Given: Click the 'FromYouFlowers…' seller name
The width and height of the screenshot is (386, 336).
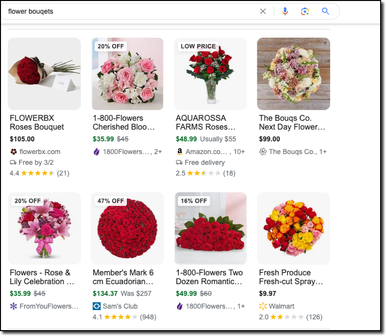Looking at the screenshot, I should (x=49, y=307).
